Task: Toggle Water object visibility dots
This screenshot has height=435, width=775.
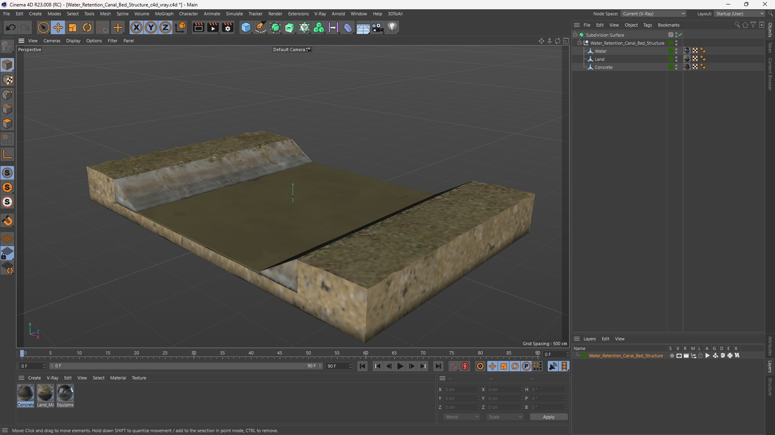Action: tap(677, 51)
